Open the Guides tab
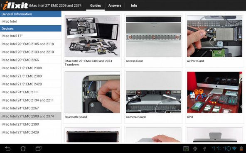Screen dimensions: 246x153 pyautogui.click(x=96, y=5)
